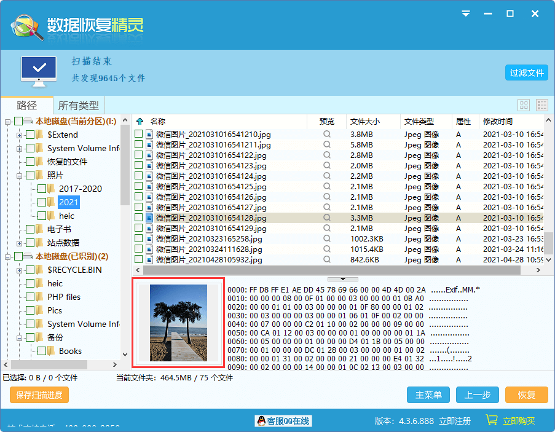
Task: Preview 微信图片_20210324111628.jpg with magnifier icon
Action: click(x=327, y=249)
